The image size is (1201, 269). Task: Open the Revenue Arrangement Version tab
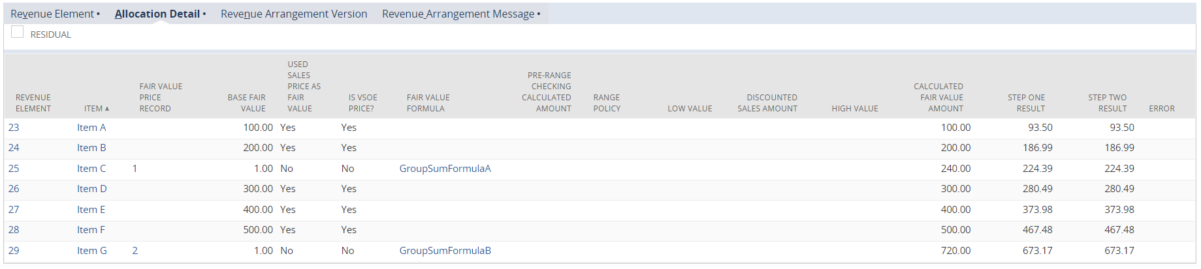[x=294, y=14]
